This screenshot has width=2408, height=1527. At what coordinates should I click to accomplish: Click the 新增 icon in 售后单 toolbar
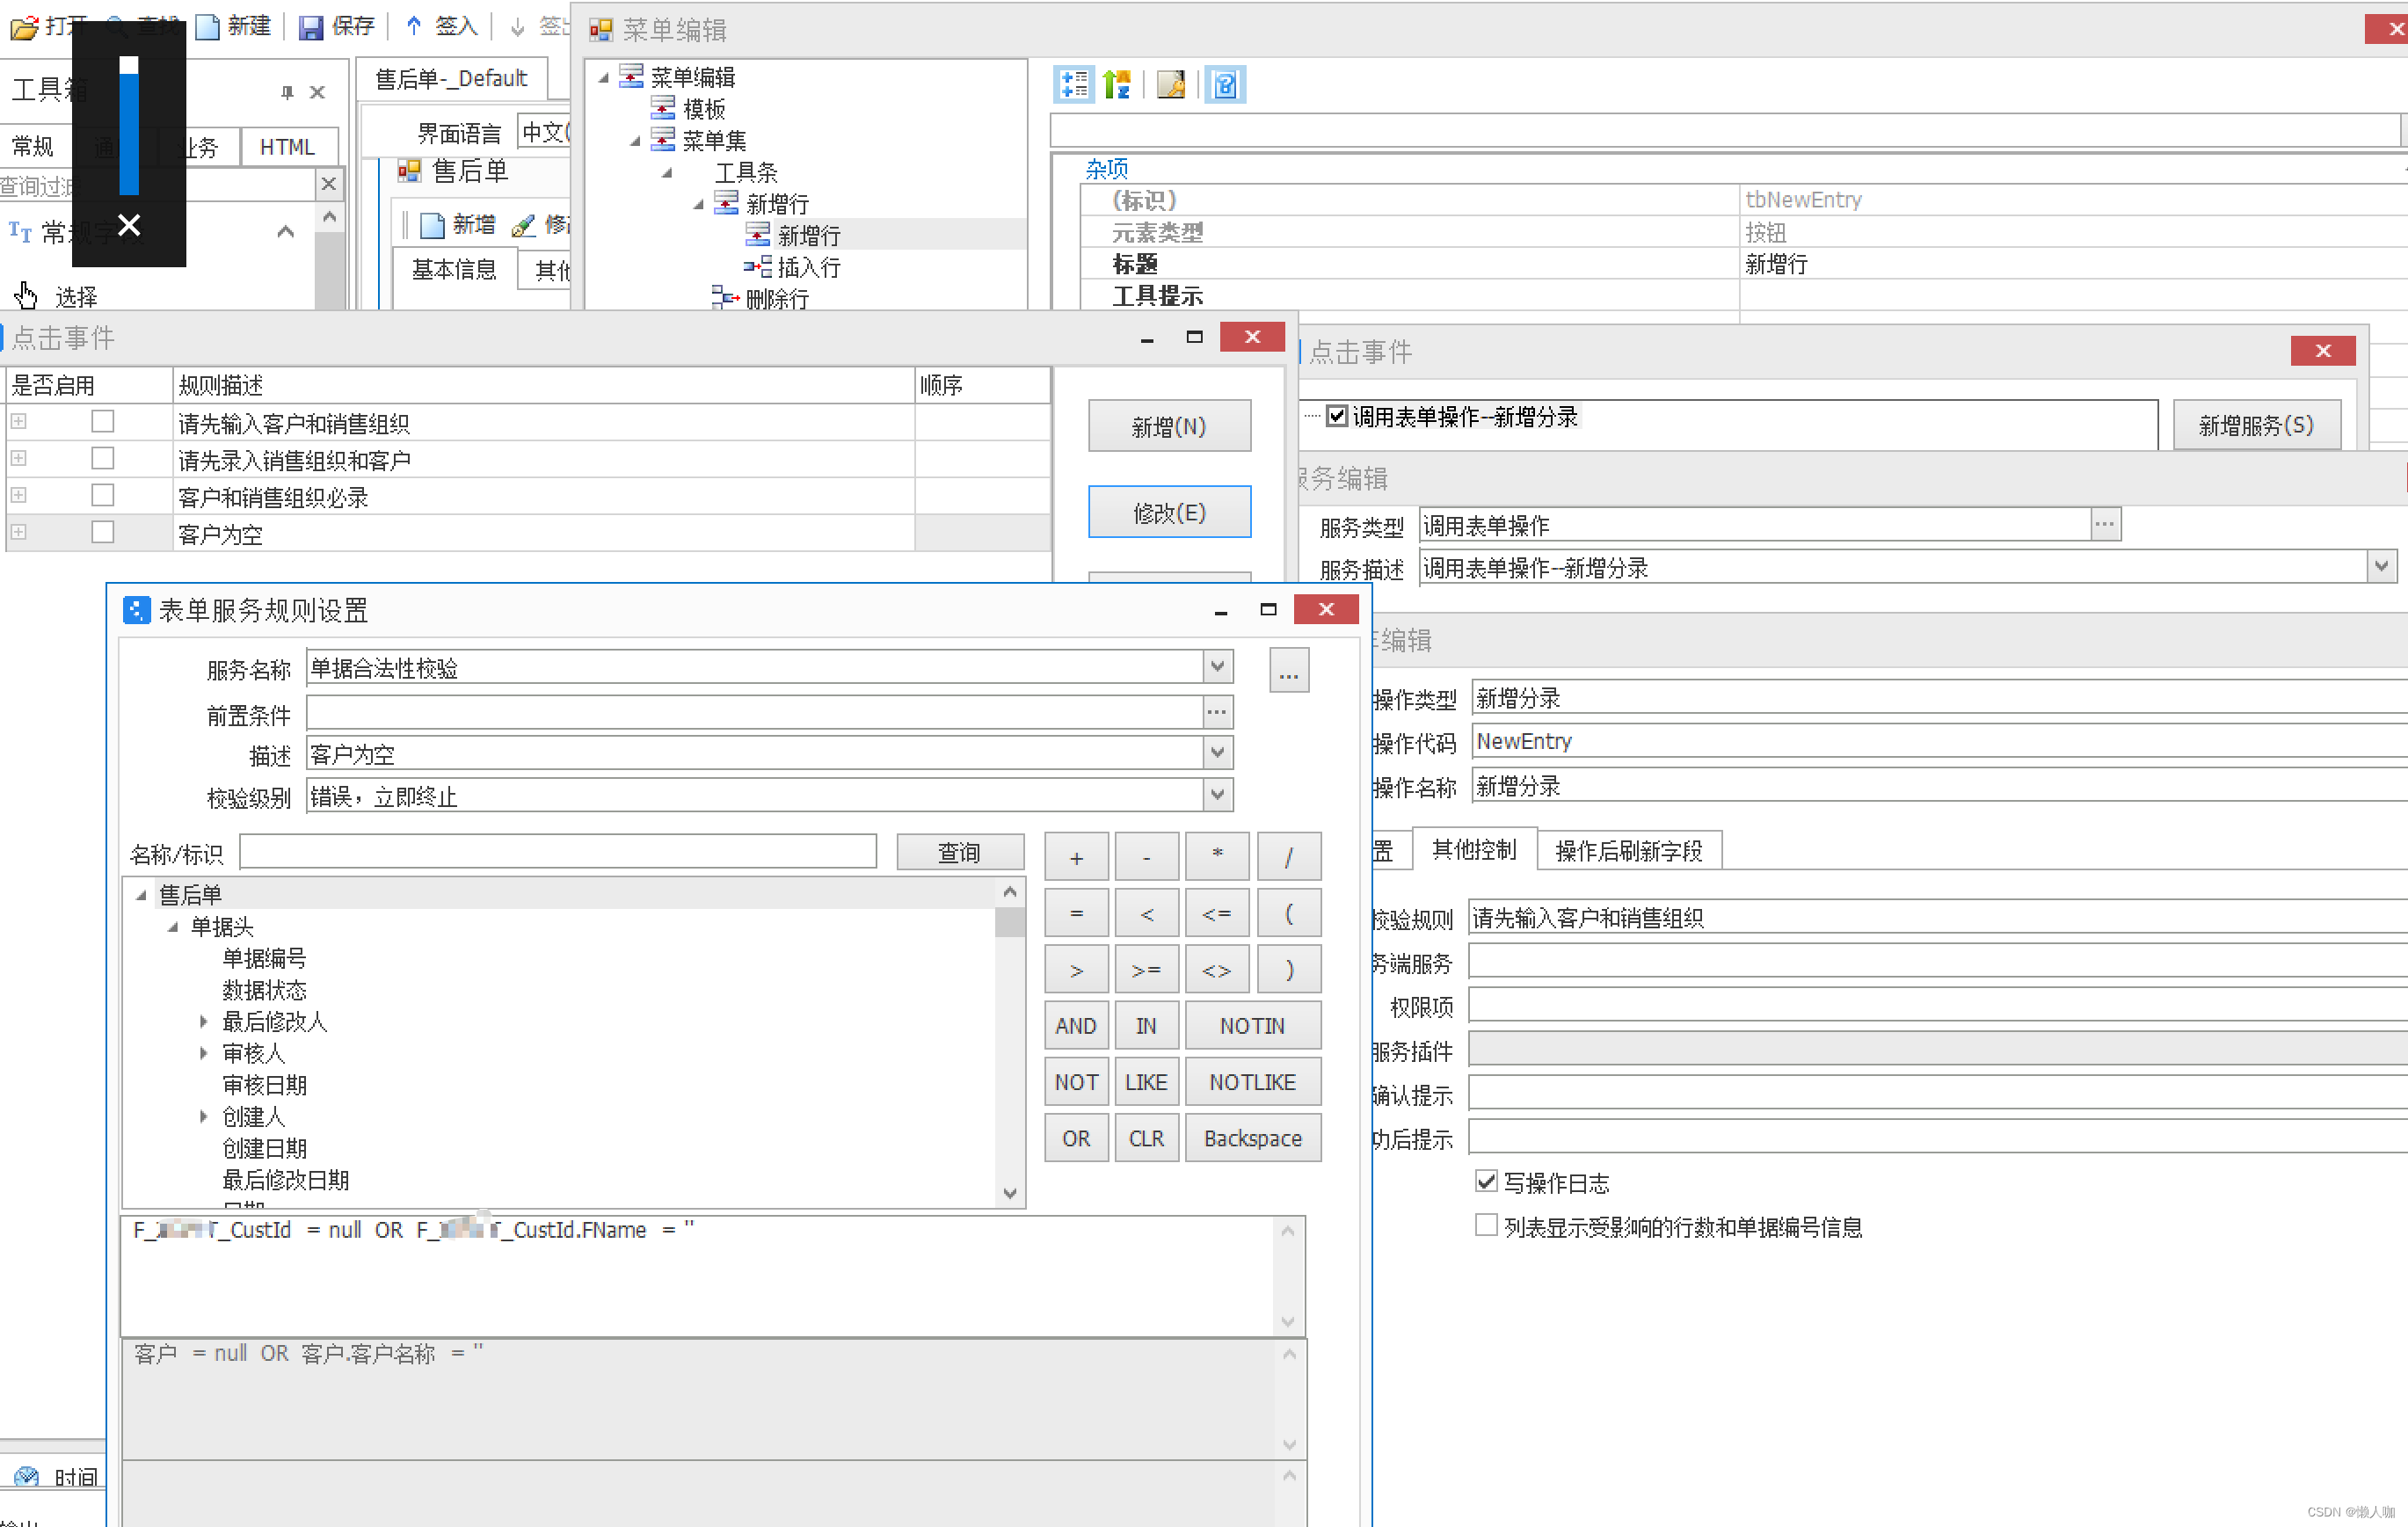[432, 225]
